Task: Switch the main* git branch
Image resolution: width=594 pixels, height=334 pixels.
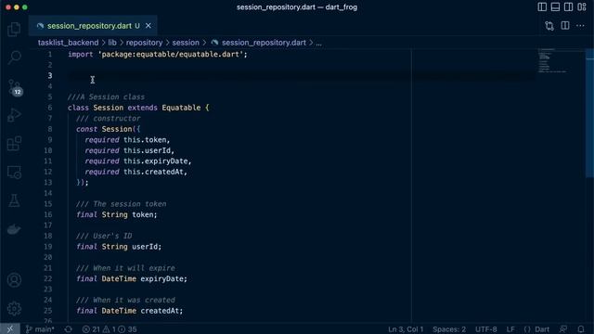Action: [40, 328]
